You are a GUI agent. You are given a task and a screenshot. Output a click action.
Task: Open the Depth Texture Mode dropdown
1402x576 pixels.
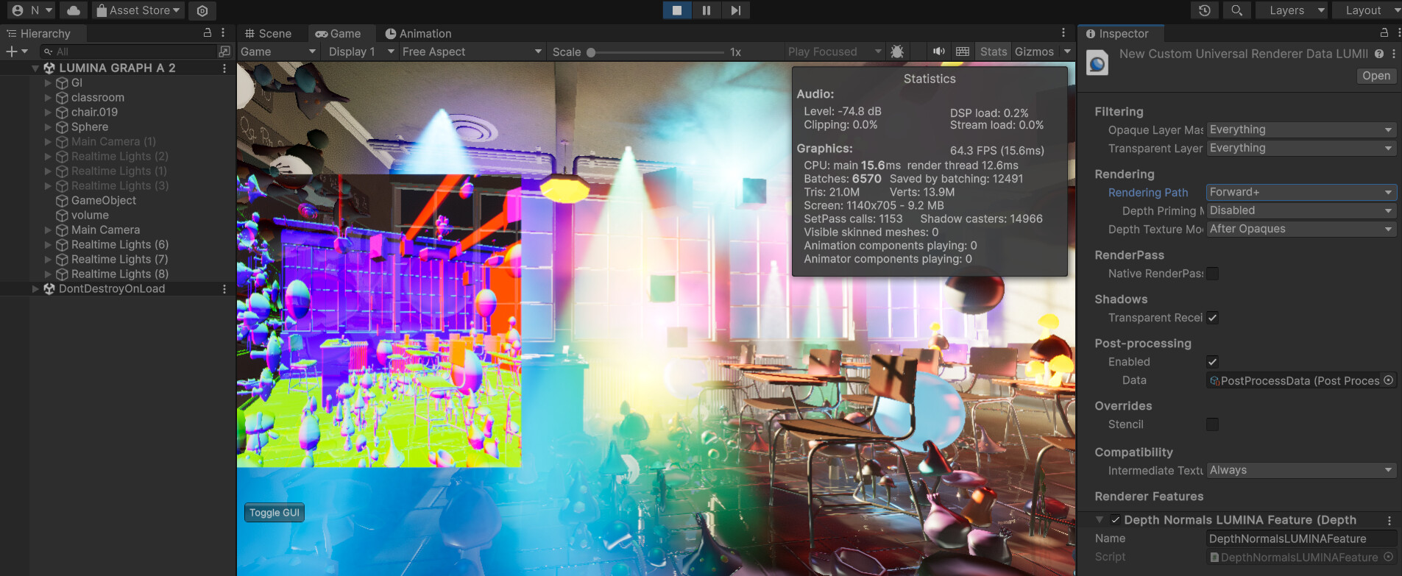(x=1301, y=229)
